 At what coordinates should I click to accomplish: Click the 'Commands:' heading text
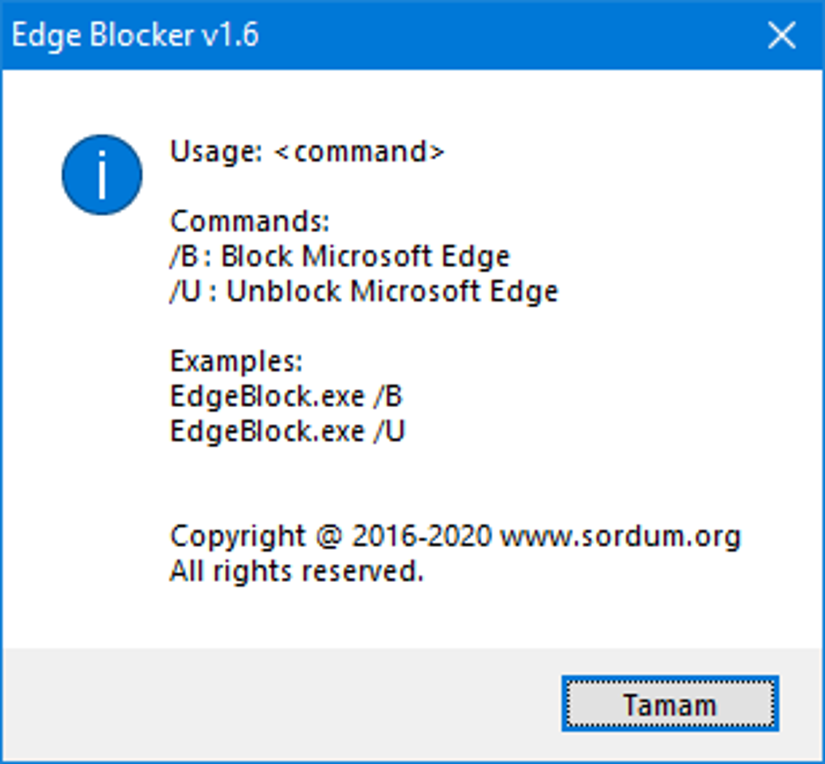(x=250, y=221)
